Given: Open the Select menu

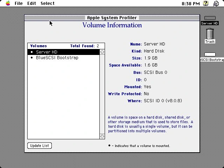Looking at the screenshot, I should coord(48,3).
